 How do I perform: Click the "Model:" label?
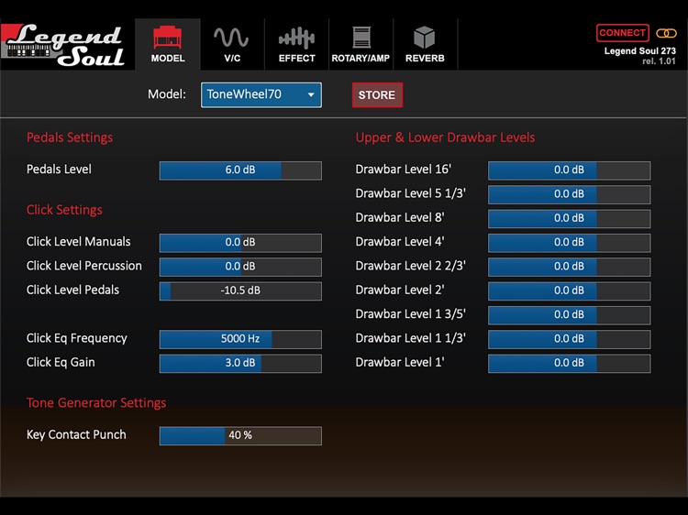pyautogui.click(x=167, y=94)
